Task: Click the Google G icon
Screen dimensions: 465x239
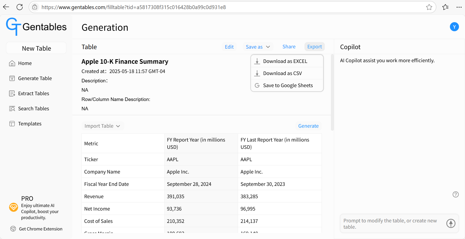Action: (x=257, y=85)
